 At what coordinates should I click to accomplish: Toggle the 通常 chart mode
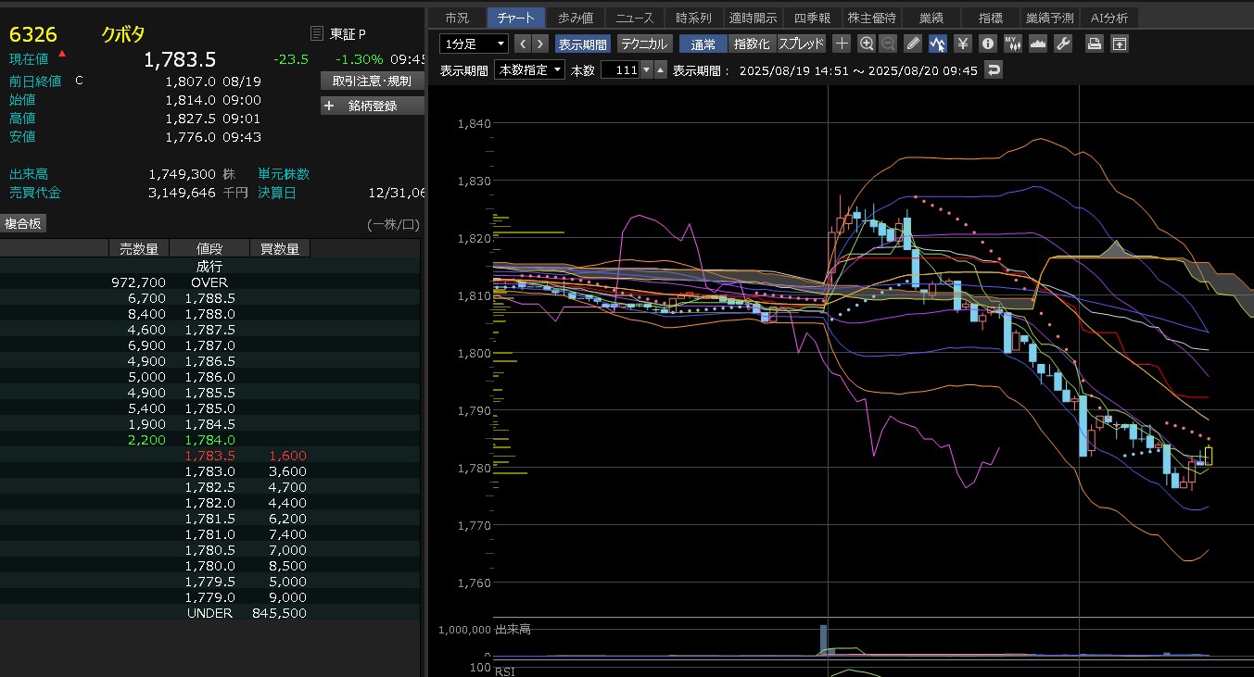[x=703, y=44]
